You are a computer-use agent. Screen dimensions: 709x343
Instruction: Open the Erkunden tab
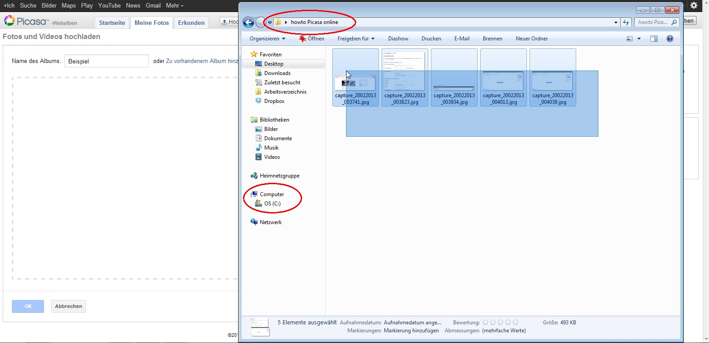(191, 23)
